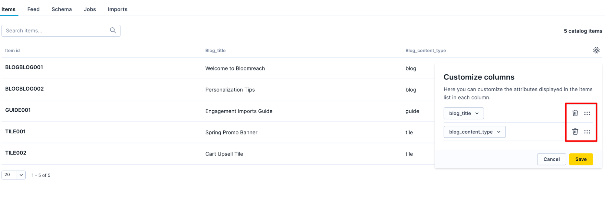This screenshot has height=208, width=605.
Task: Click the Item id column header
Action: 12,50
